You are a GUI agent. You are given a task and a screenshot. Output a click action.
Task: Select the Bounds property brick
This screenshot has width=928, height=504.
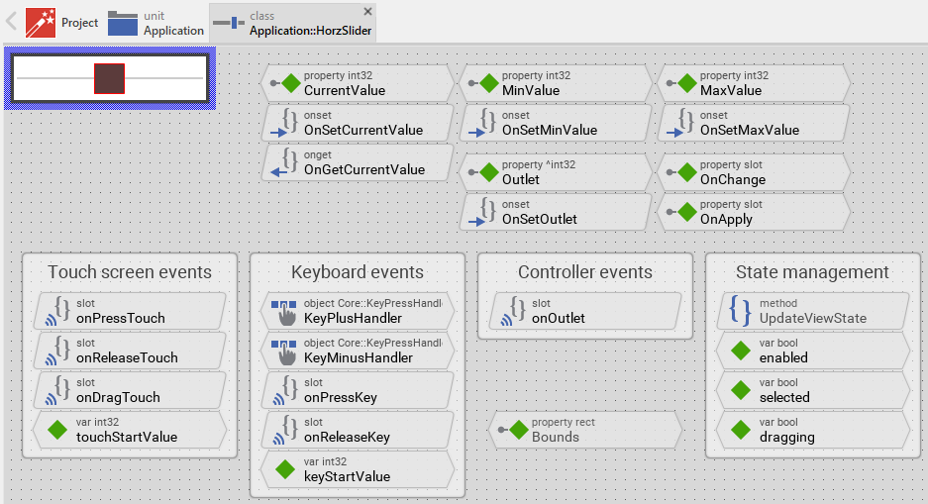584,430
